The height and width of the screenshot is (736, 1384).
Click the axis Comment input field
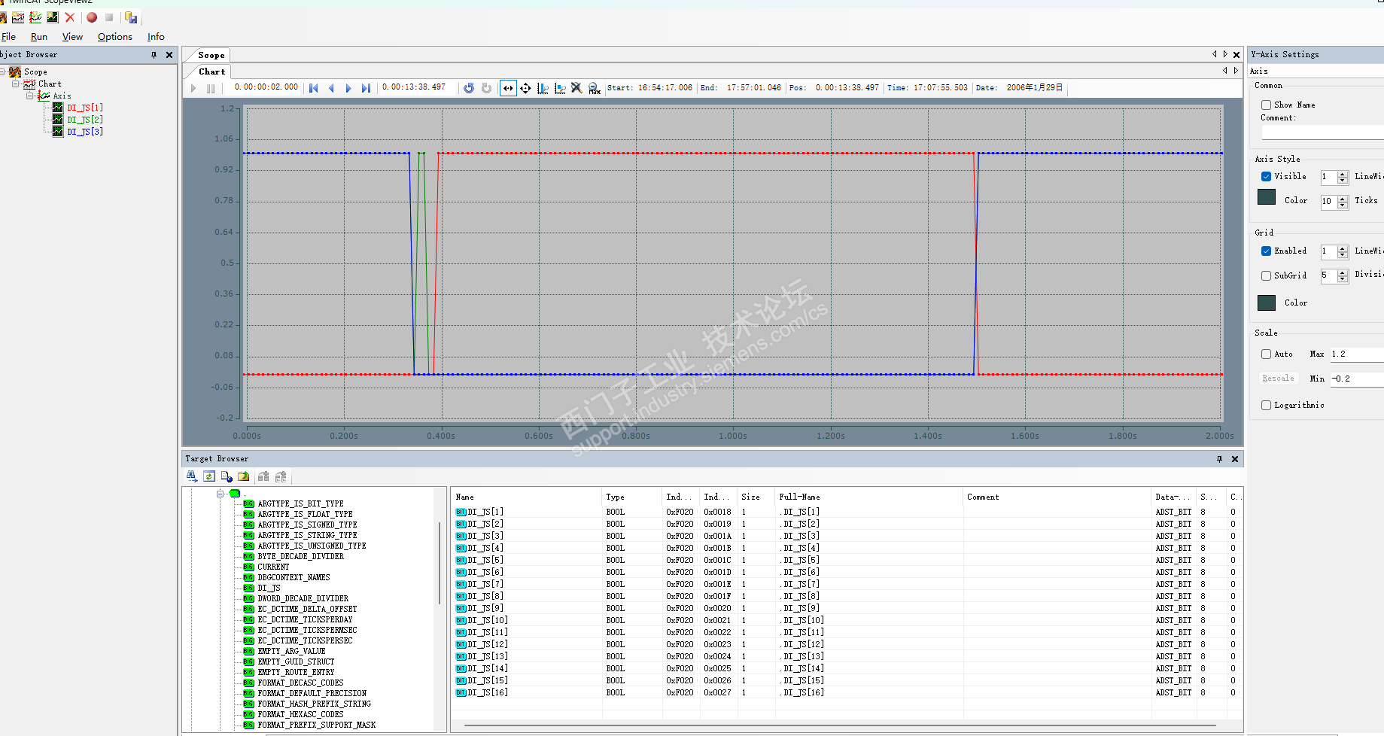tap(1323, 132)
